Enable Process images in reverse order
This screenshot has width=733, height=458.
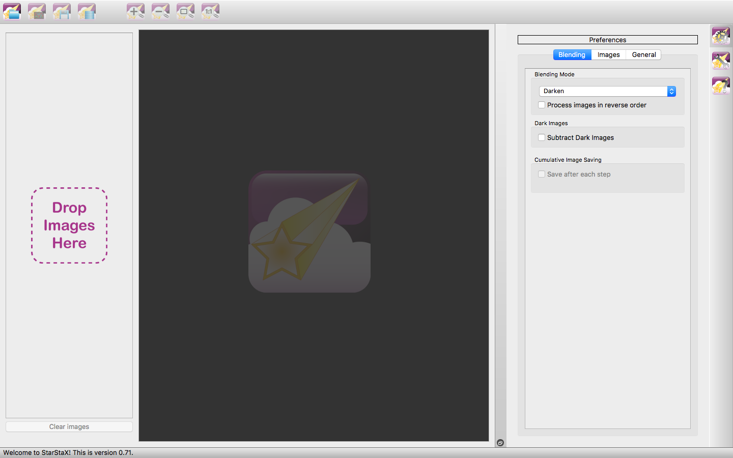(542, 105)
